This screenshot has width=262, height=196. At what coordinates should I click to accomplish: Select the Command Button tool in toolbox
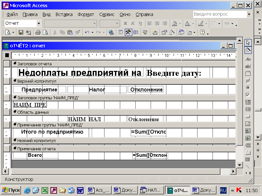pos(248,117)
